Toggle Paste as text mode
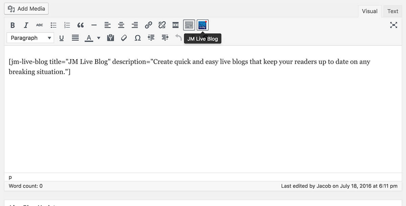The width and height of the screenshot is (406, 206). coord(110,38)
